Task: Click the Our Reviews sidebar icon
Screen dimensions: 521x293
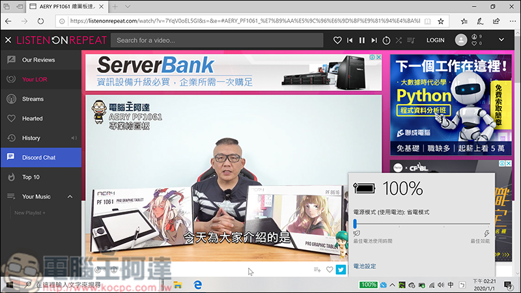Action: coord(11,60)
